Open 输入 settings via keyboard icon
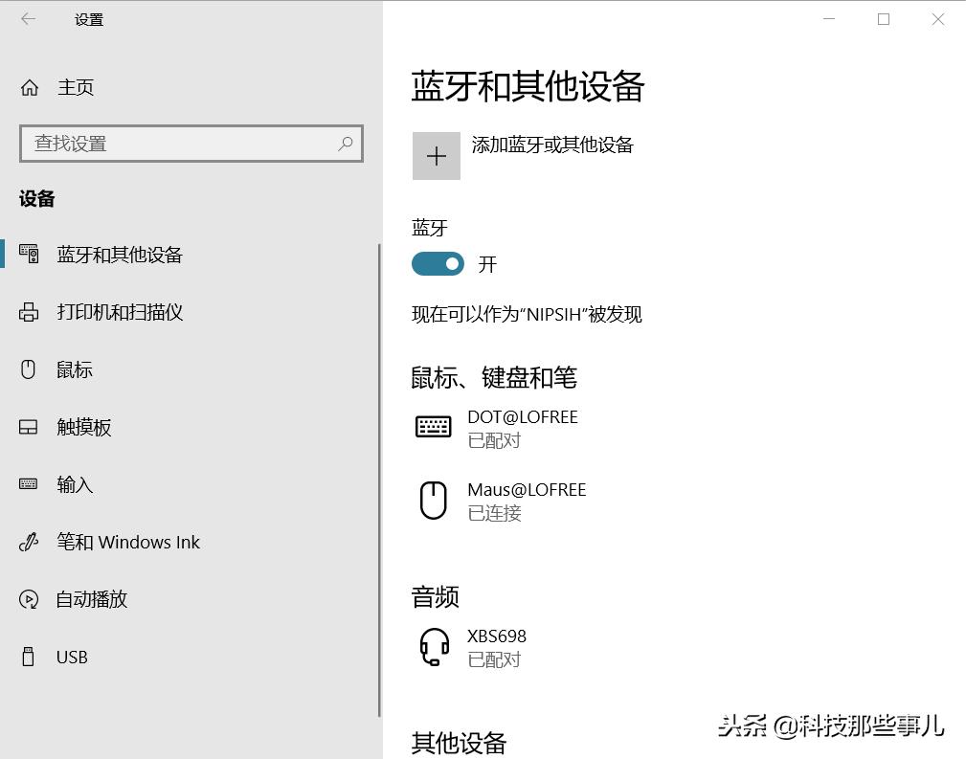Viewport: 966px width, 759px height. point(27,484)
